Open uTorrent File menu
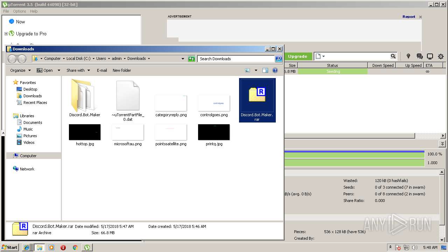448x252 pixels. tap(6, 11)
